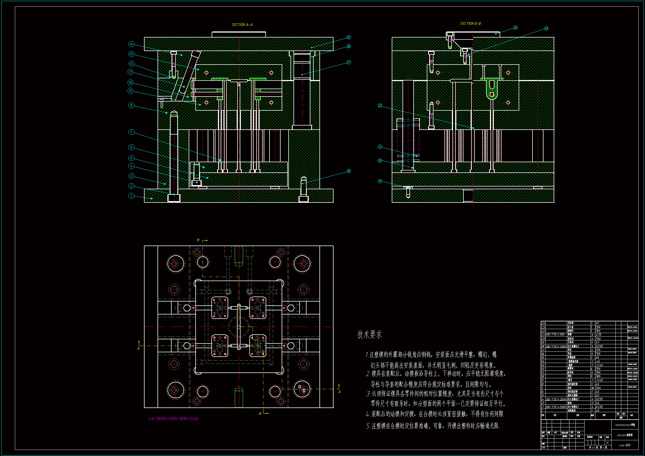
Task: Click part balloon number 24
Action: pyautogui.click(x=515, y=27)
